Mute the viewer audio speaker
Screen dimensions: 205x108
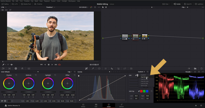click(x=12, y=65)
